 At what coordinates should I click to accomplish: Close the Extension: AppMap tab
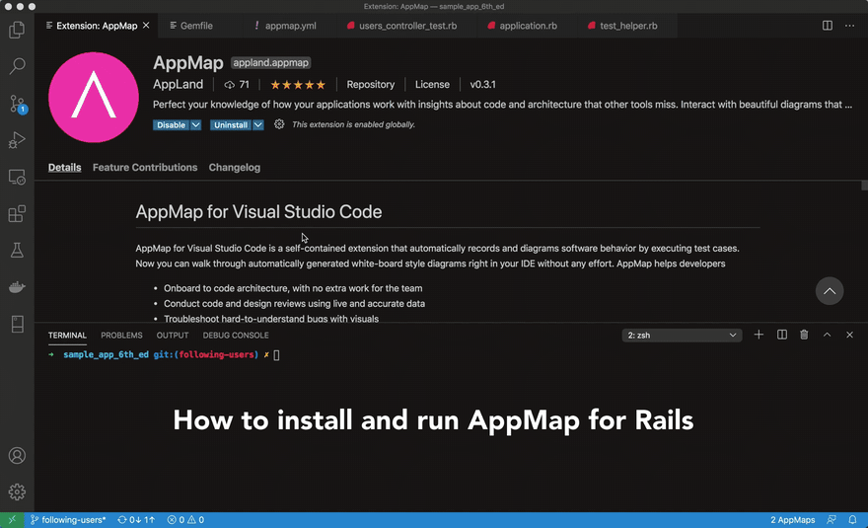[x=146, y=26]
